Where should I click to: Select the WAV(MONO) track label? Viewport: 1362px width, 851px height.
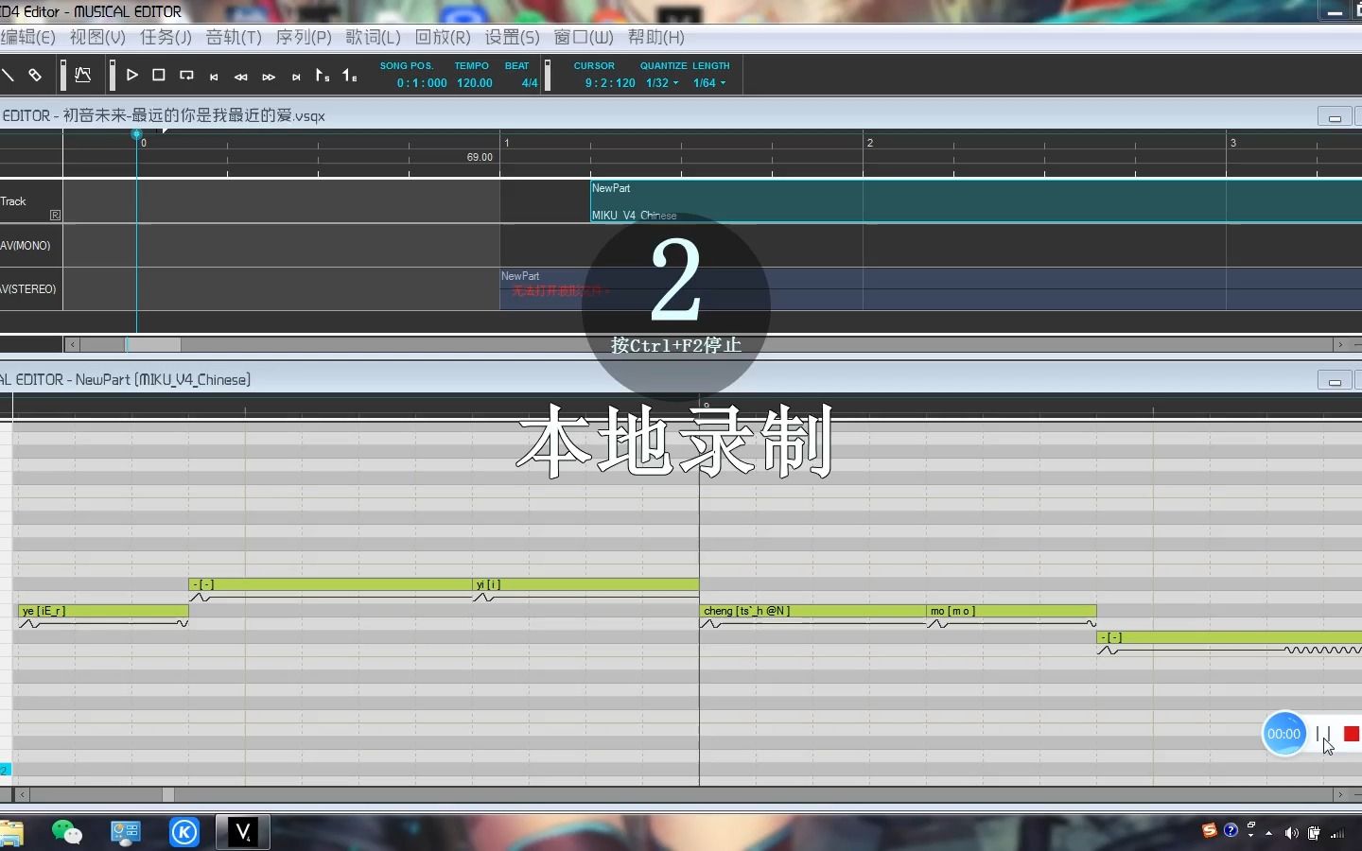click(26, 245)
